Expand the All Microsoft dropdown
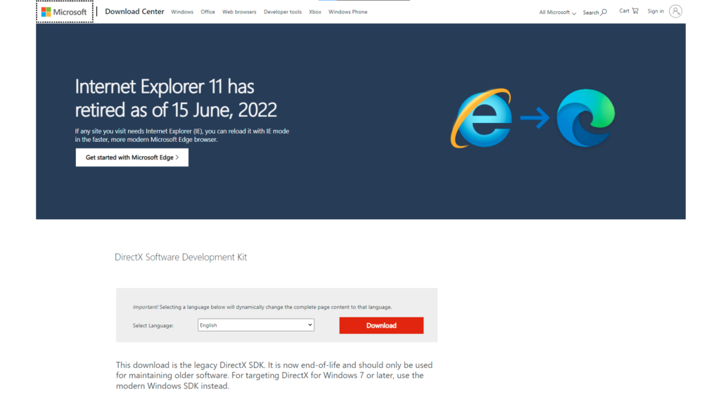The height and width of the screenshot is (399, 721). click(557, 13)
